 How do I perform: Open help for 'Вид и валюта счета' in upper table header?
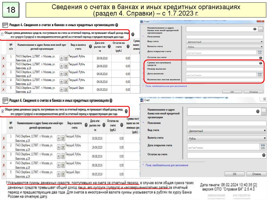click(90, 46)
